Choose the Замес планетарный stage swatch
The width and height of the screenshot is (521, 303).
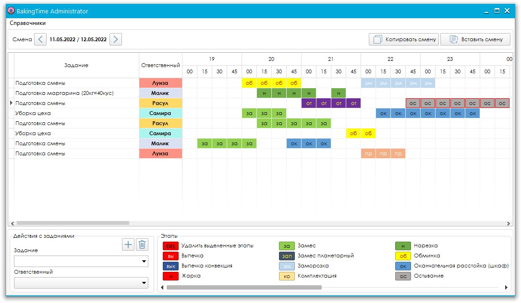[x=287, y=256]
